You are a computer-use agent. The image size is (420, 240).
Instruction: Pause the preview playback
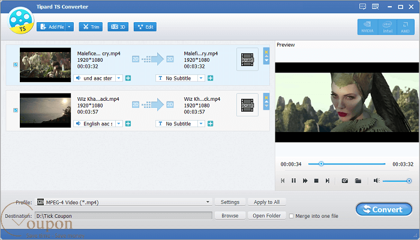[293, 181]
